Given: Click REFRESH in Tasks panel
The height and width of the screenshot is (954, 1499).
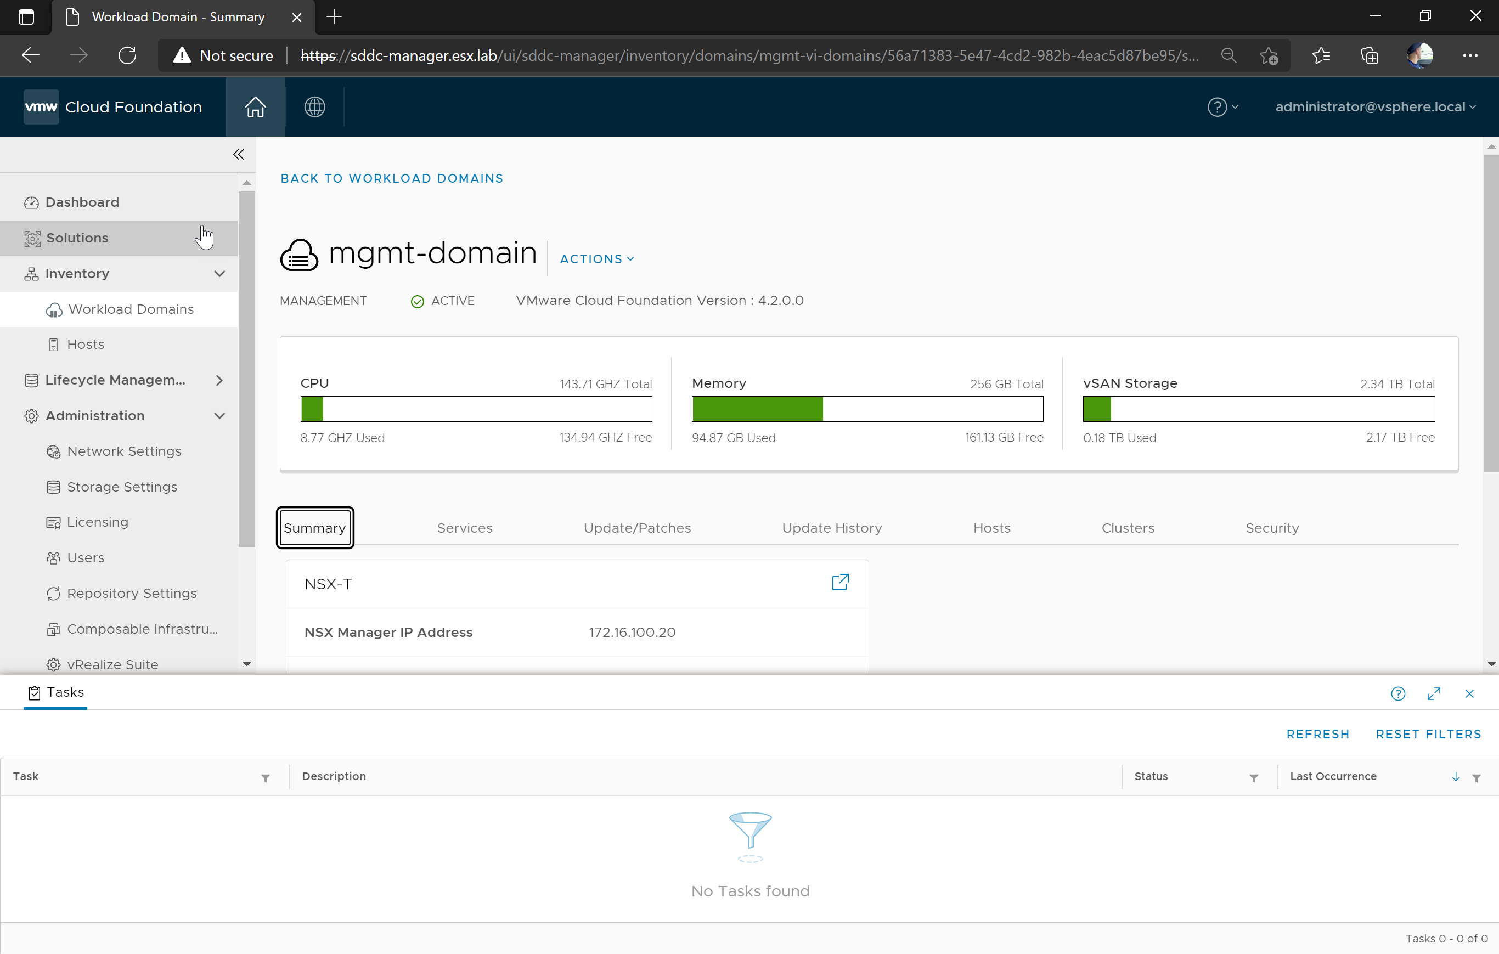Looking at the screenshot, I should click(1317, 735).
